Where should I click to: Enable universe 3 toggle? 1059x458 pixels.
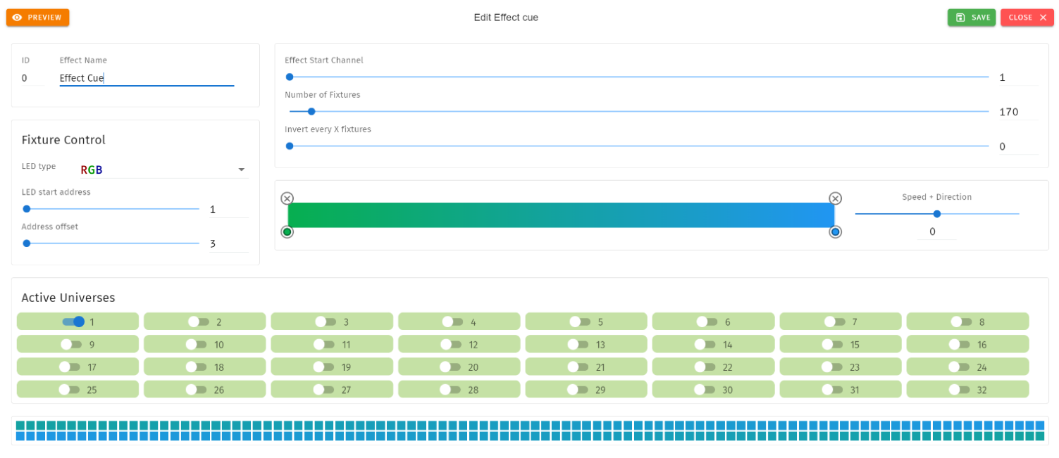326,322
